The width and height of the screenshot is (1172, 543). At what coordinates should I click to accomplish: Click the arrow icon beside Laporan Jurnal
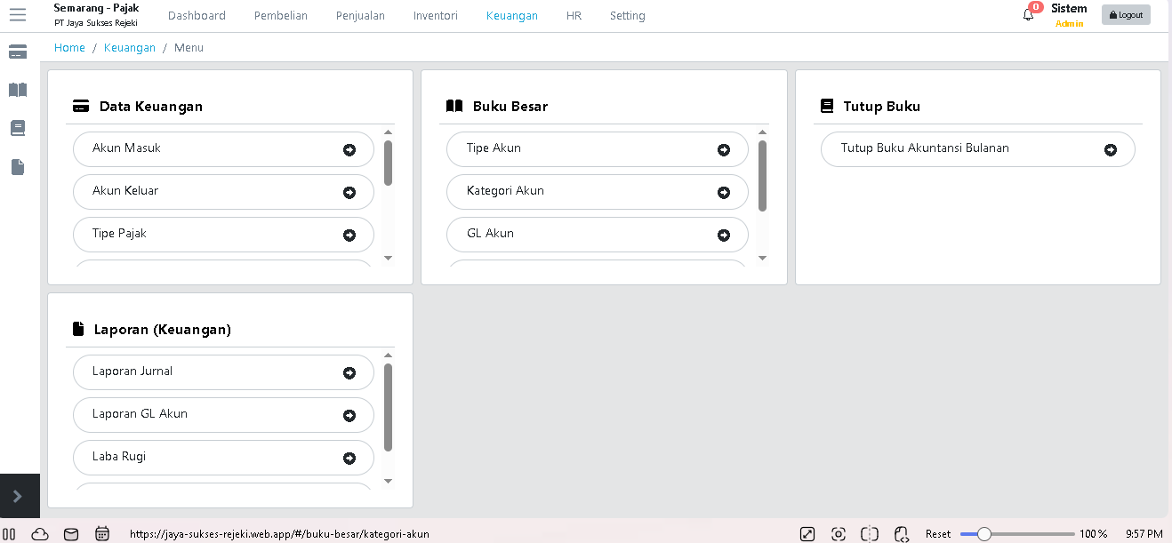[x=349, y=373]
